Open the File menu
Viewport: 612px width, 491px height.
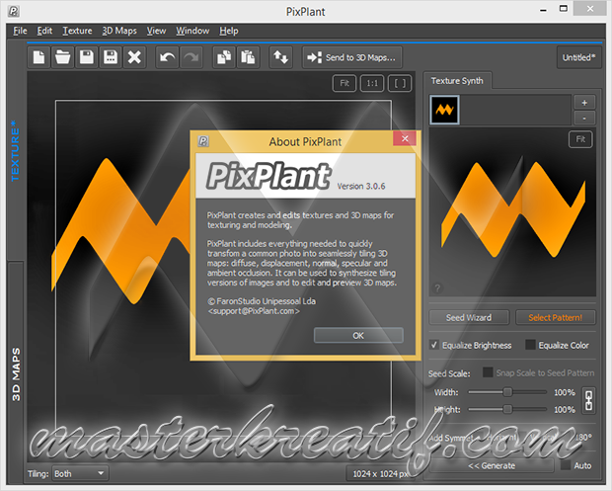20,31
